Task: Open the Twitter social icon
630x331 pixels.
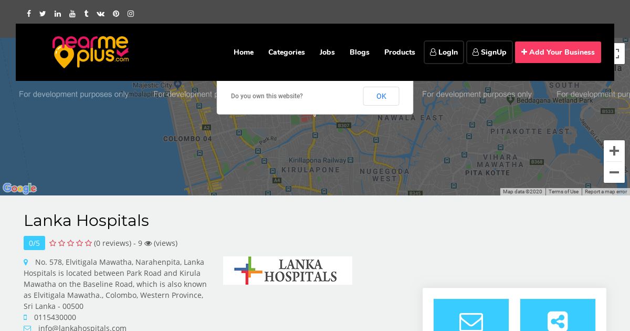Action: pyautogui.click(x=43, y=14)
